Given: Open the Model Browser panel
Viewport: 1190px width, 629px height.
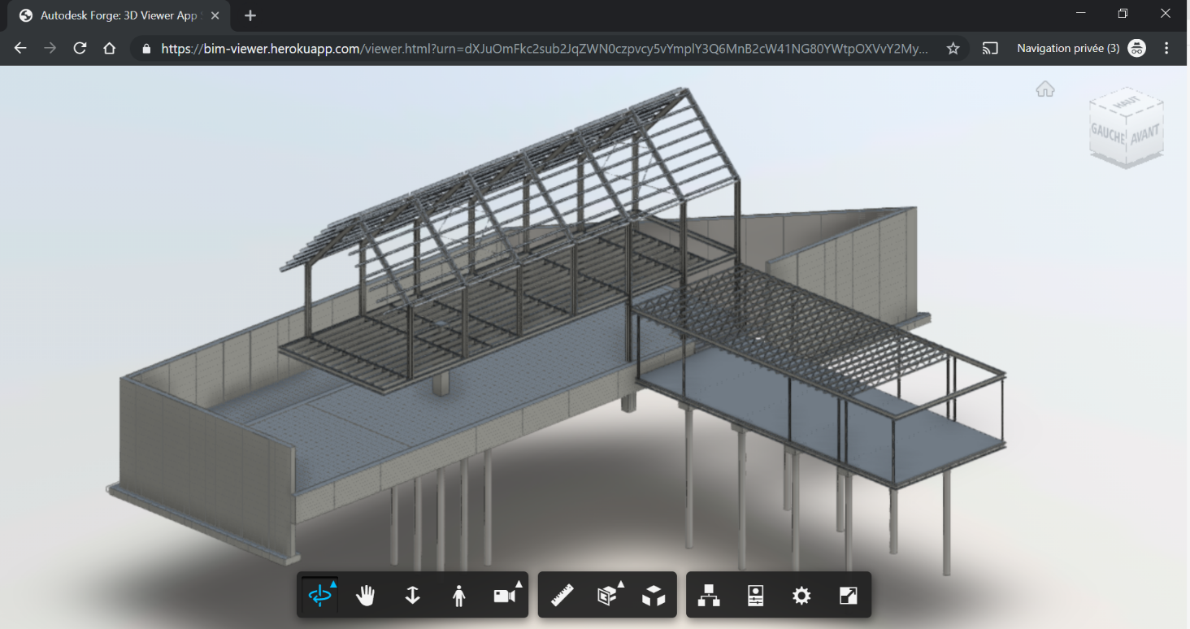Looking at the screenshot, I should point(710,594).
